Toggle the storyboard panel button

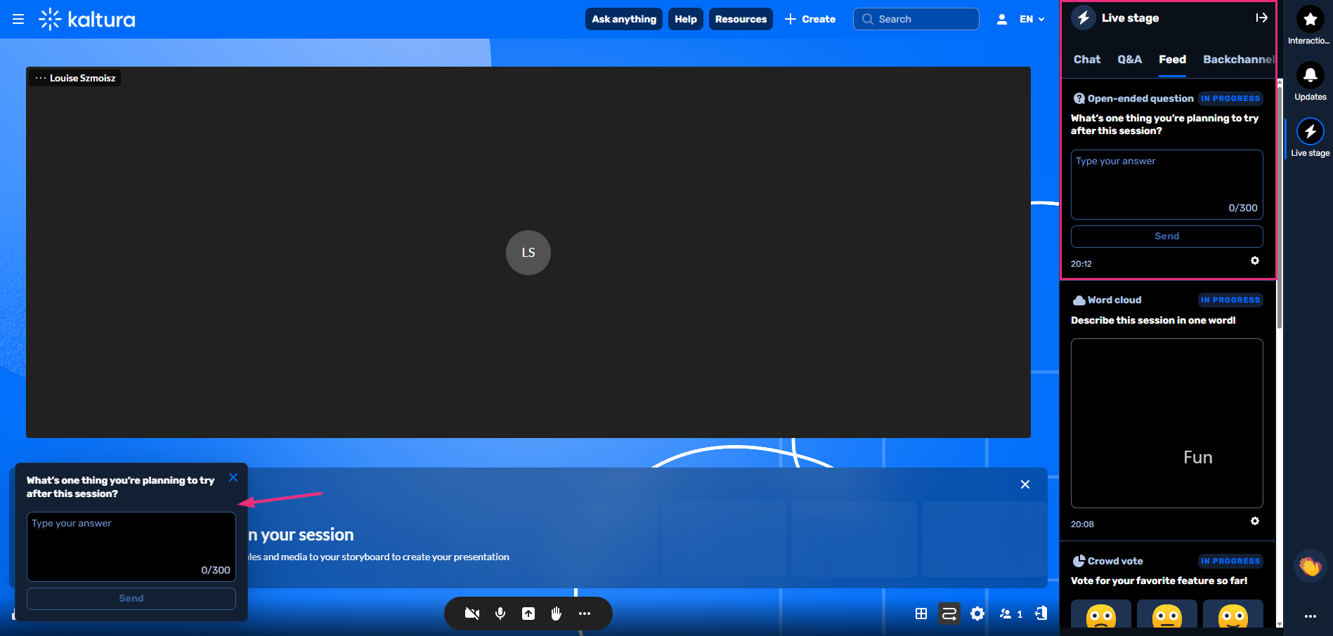point(949,614)
